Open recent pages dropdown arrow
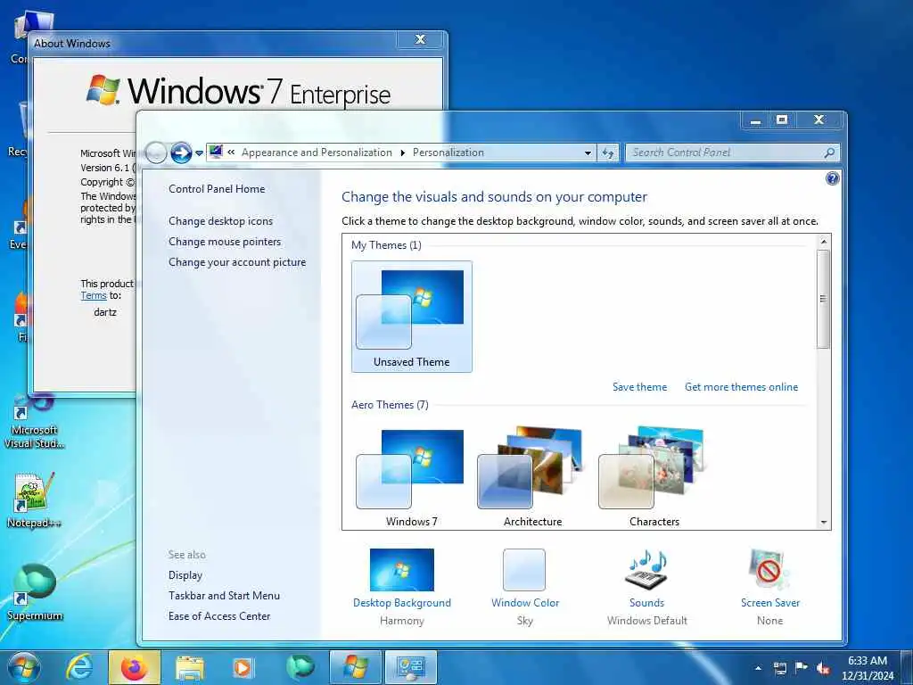Image resolution: width=913 pixels, height=685 pixels. click(199, 153)
